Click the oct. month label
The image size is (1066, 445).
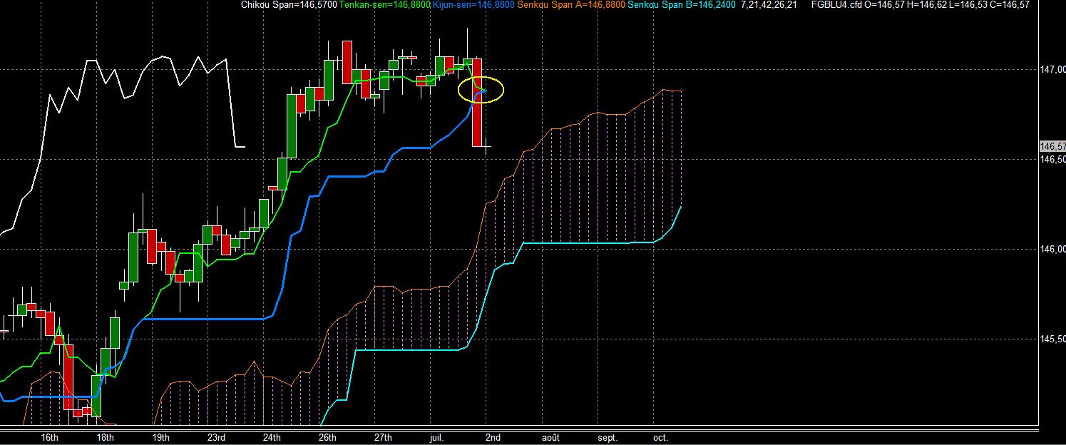(x=660, y=437)
